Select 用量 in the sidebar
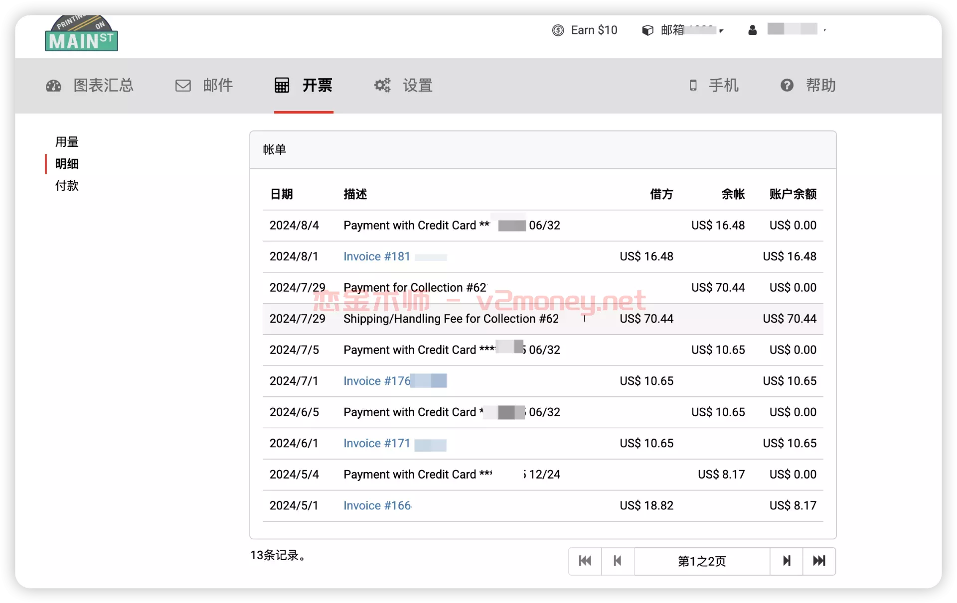Viewport: 957px width, 603px height. 67,142
